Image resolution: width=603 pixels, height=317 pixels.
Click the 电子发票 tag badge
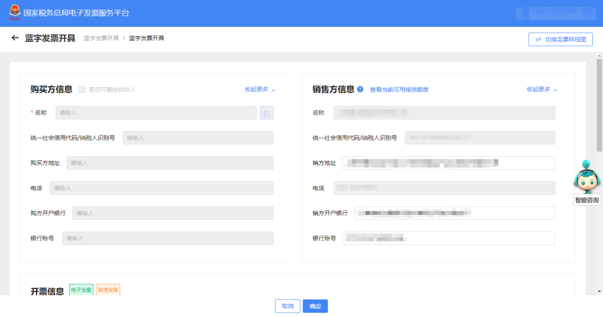click(81, 290)
